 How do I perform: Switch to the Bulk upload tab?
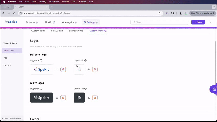point(57,31)
